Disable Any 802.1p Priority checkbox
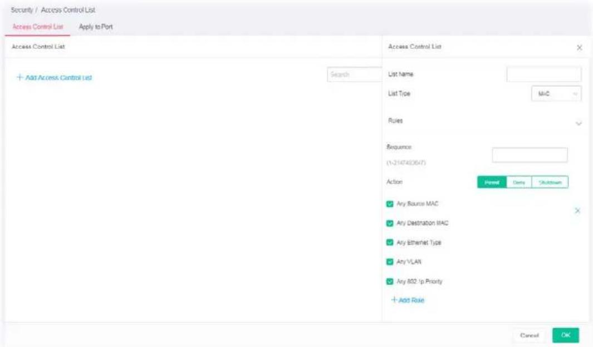The image size is (593, 347). point(390,281)
